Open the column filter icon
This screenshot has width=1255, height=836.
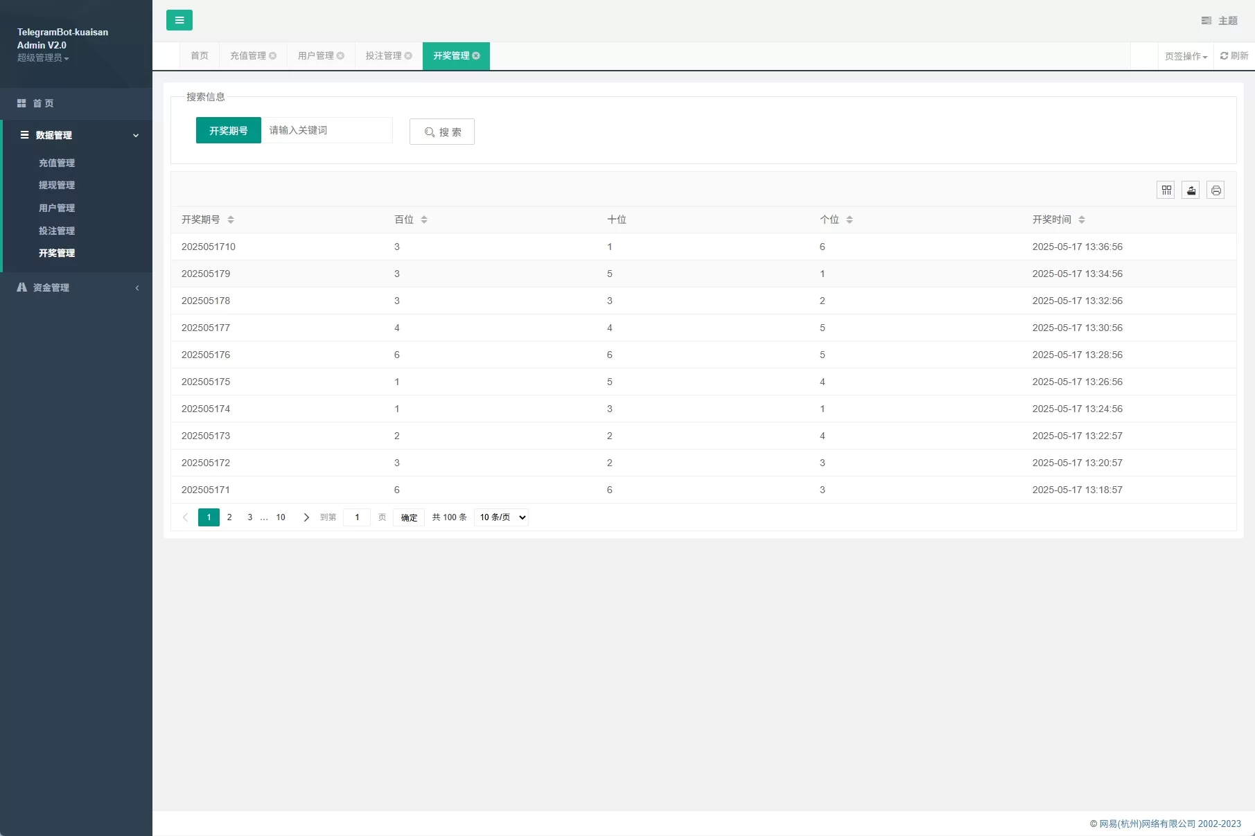coord(1166,190)
